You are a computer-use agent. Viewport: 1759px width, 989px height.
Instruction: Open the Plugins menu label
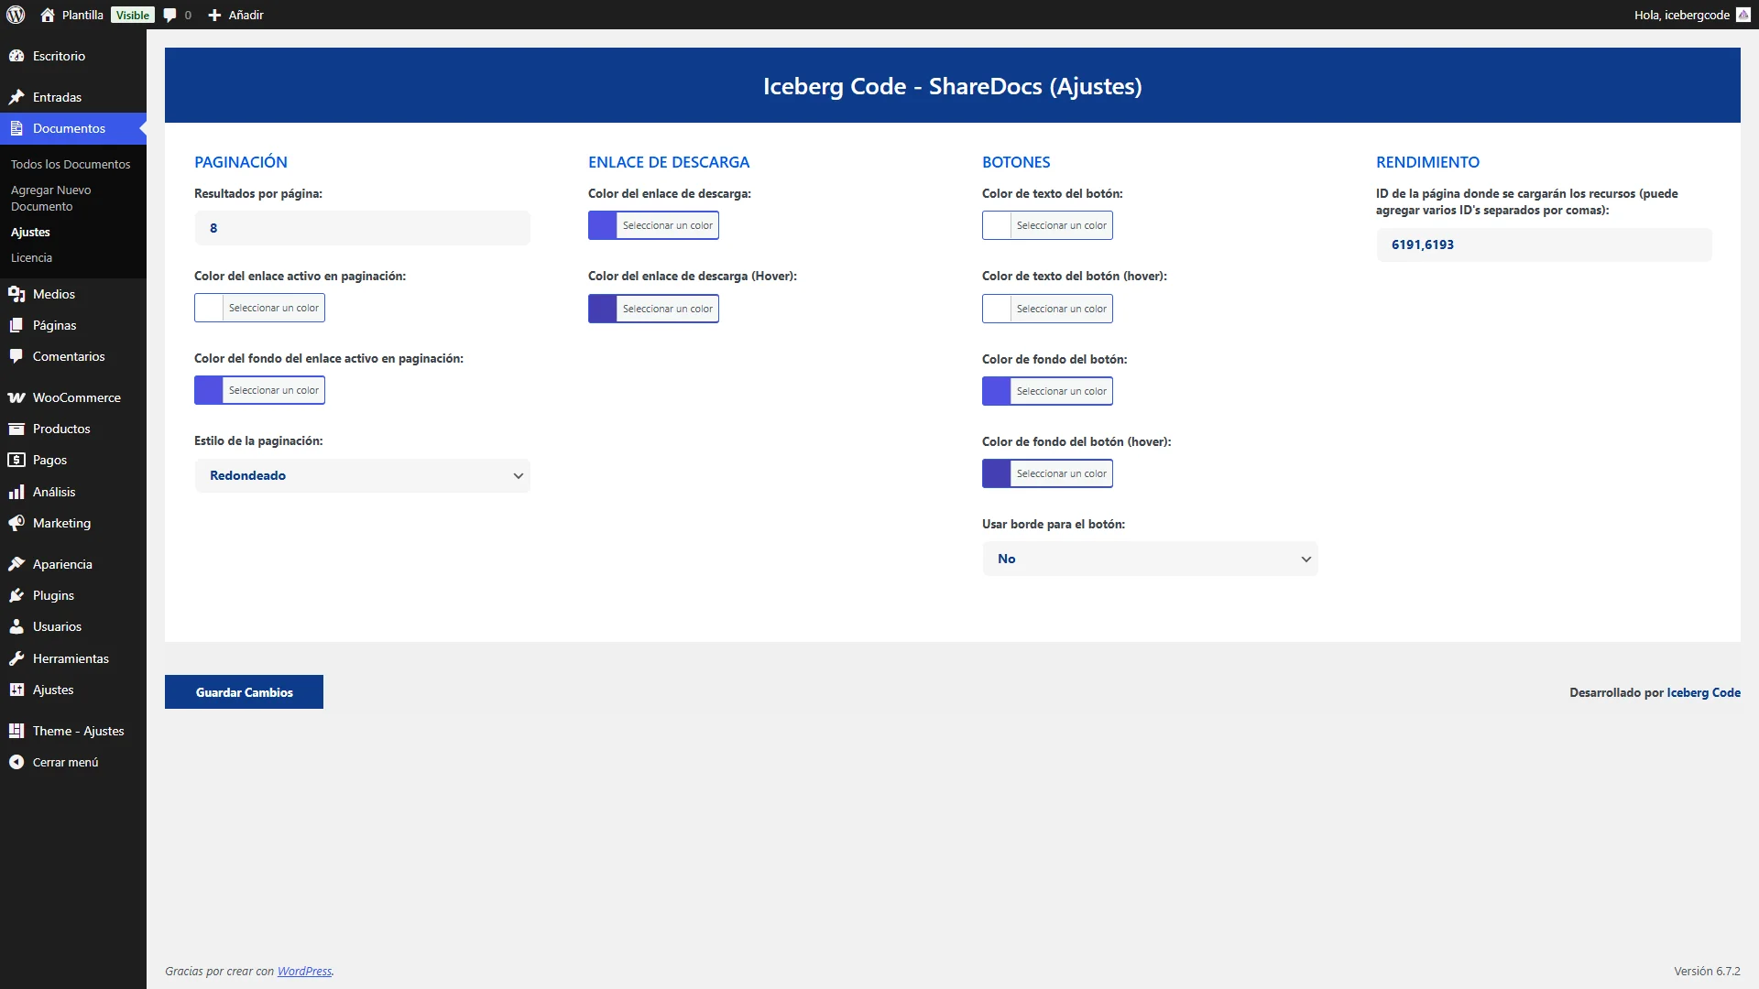tap(53, 595)
